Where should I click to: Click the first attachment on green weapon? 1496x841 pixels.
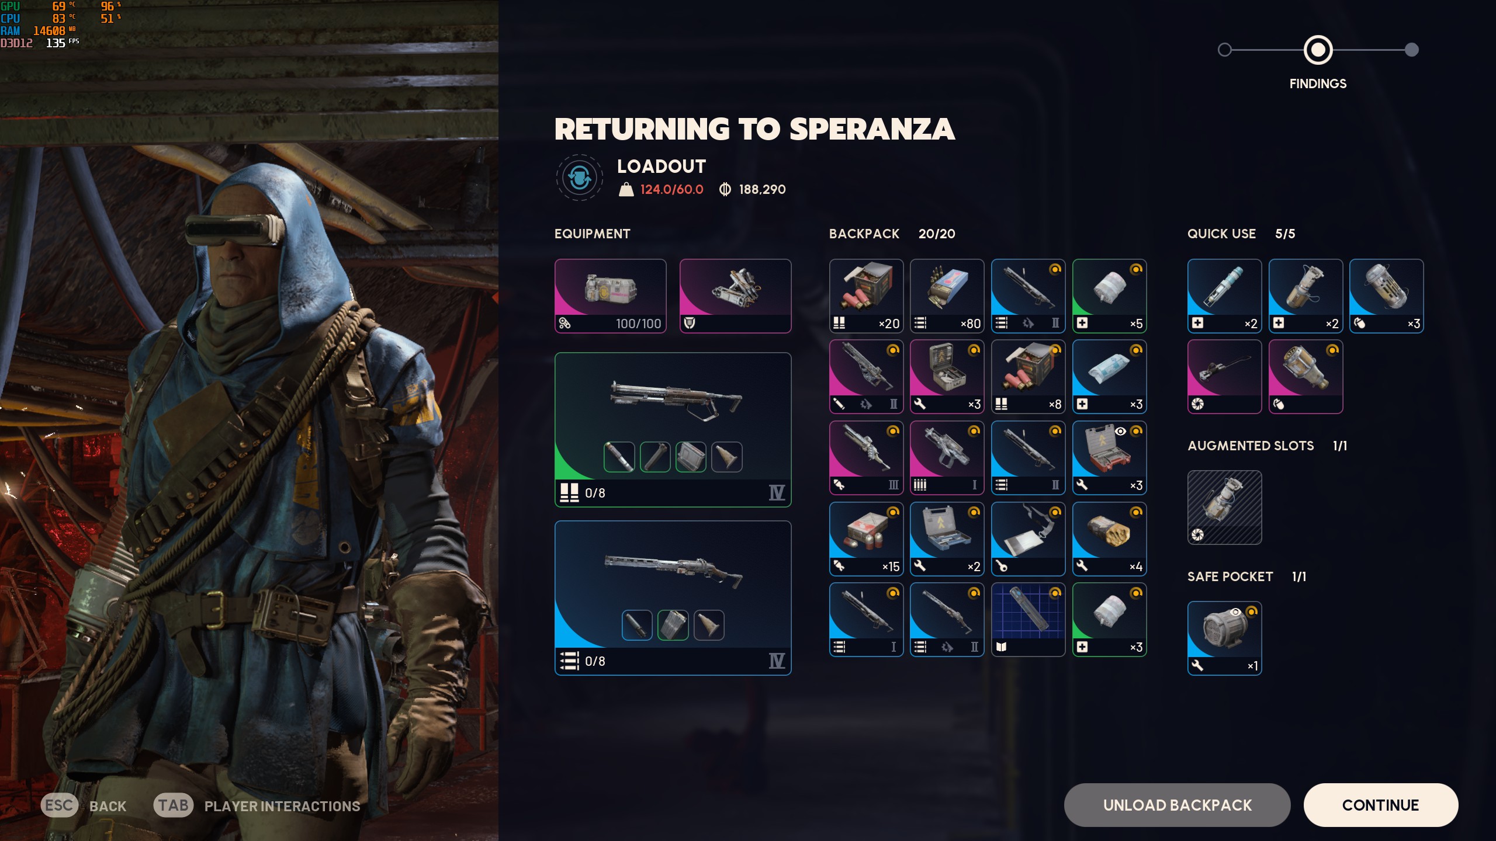[619, 457]
